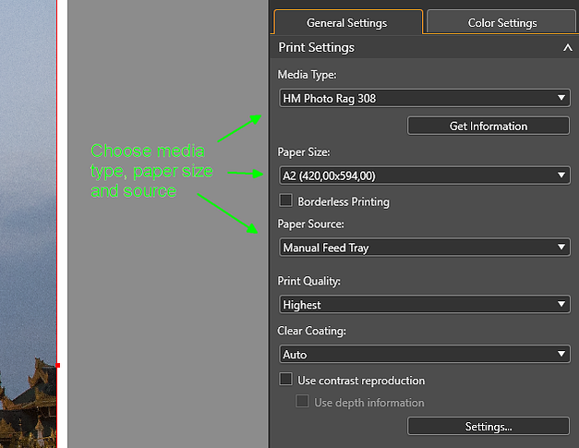Open the A2 paper size combo box

[425, 176]
